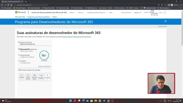Open TinyPNG bookmark
Viewport: 183px width, 103px height.
tap(133, 8)
